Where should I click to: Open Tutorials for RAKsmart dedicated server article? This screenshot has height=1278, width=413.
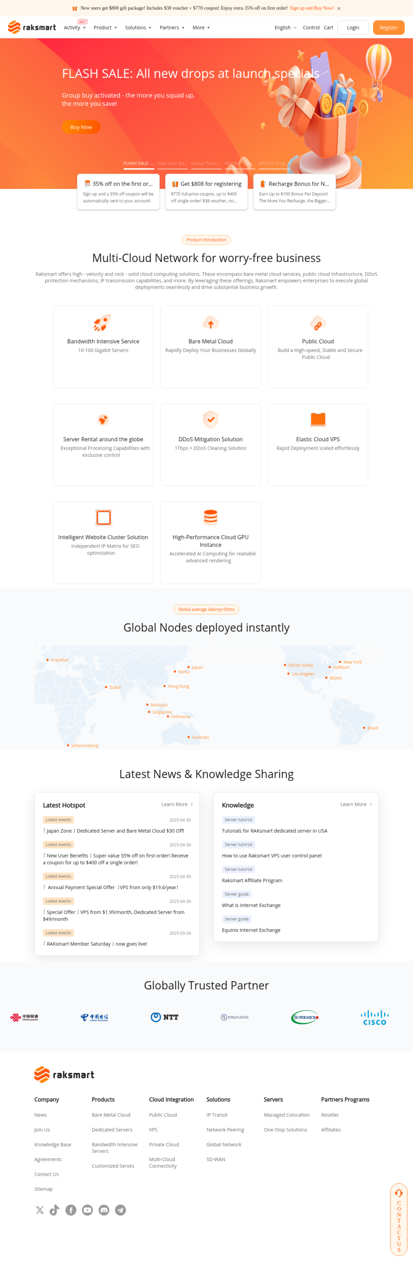(x=275, y=831)
